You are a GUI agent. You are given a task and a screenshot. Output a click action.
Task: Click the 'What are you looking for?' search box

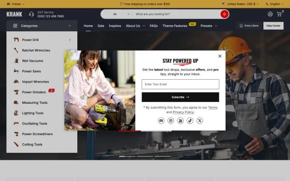point(176,14)
